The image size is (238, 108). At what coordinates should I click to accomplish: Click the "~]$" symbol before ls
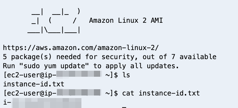[x=112, y=75]
